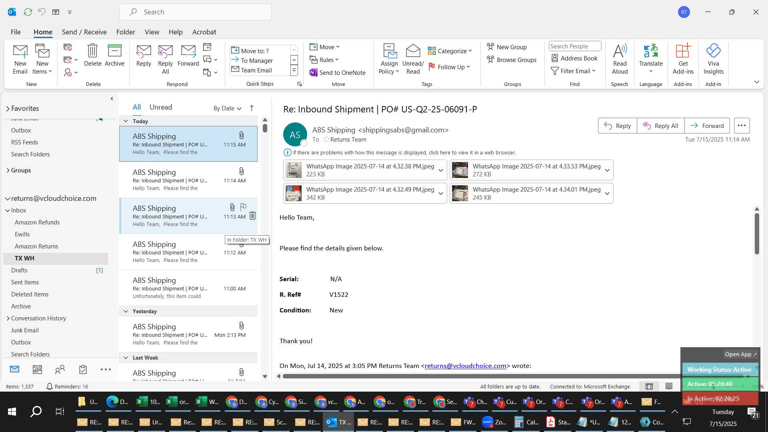This screenshot has width=768, height=432.
Task: Create a New Email
Action: pos(20,59)
